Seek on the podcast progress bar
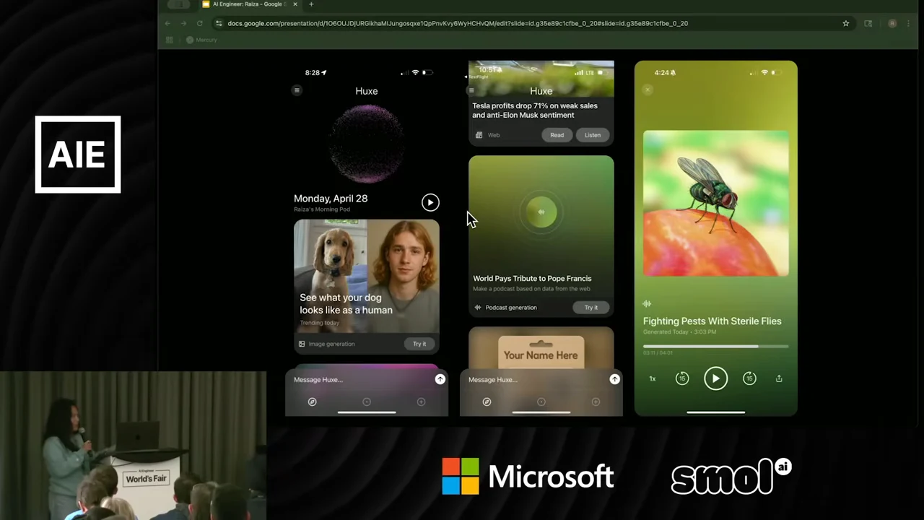This screenshot has height=520, width=924. pyautogui.click(x=715, y=347)
